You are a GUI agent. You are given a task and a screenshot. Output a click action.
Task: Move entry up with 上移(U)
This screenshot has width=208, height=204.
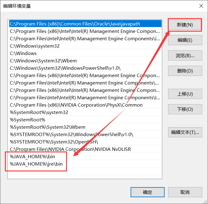click(185, 94)
